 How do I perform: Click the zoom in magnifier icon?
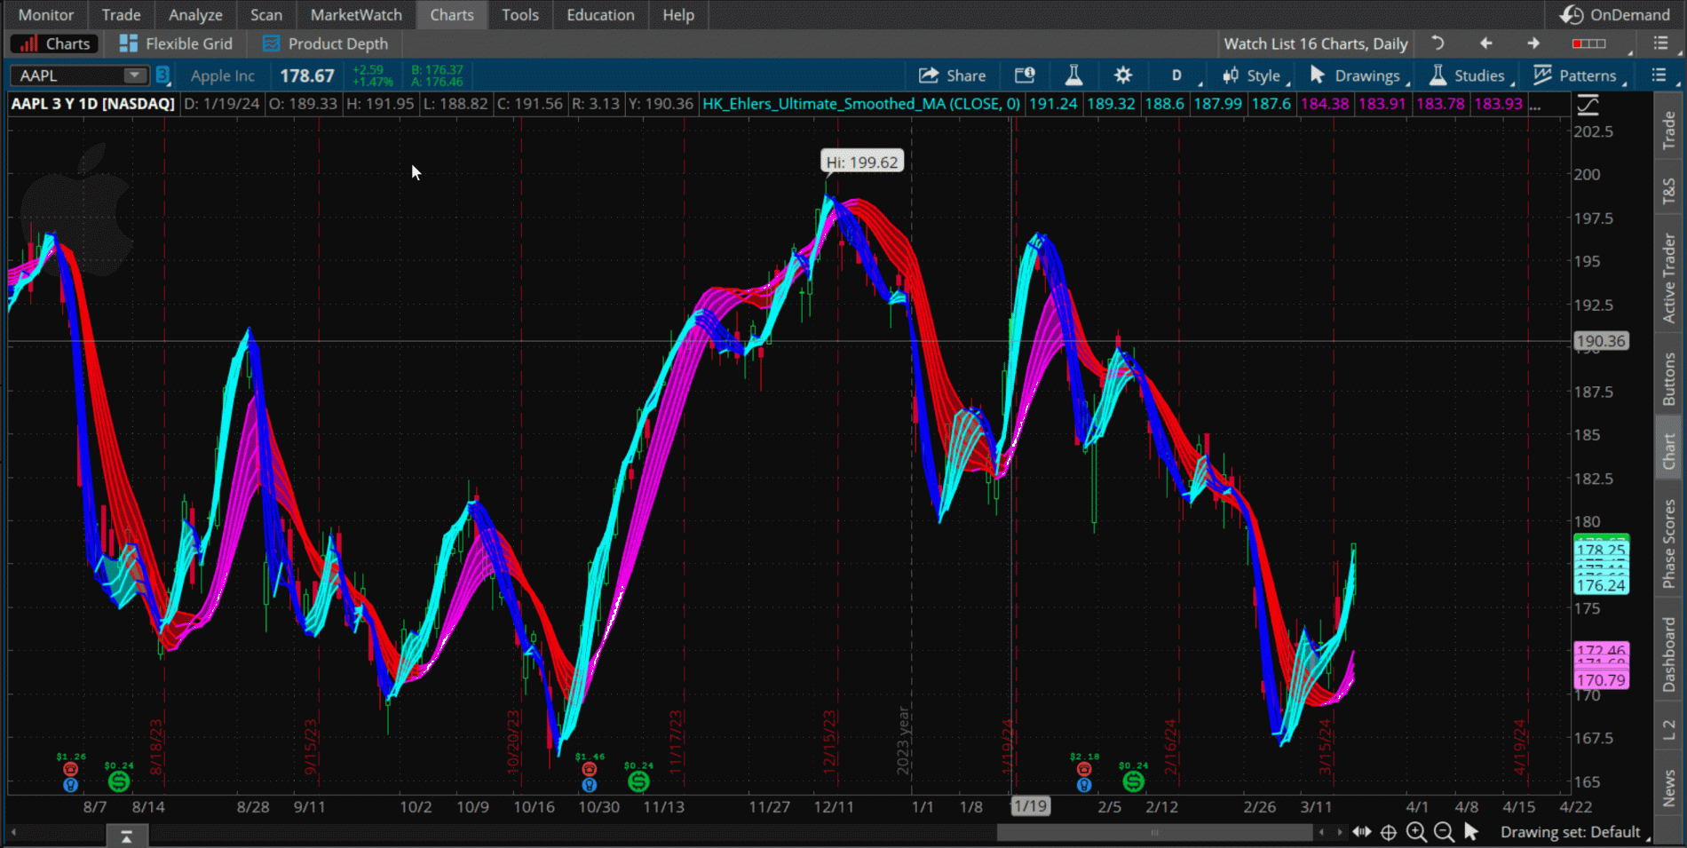pos(1416,832)
